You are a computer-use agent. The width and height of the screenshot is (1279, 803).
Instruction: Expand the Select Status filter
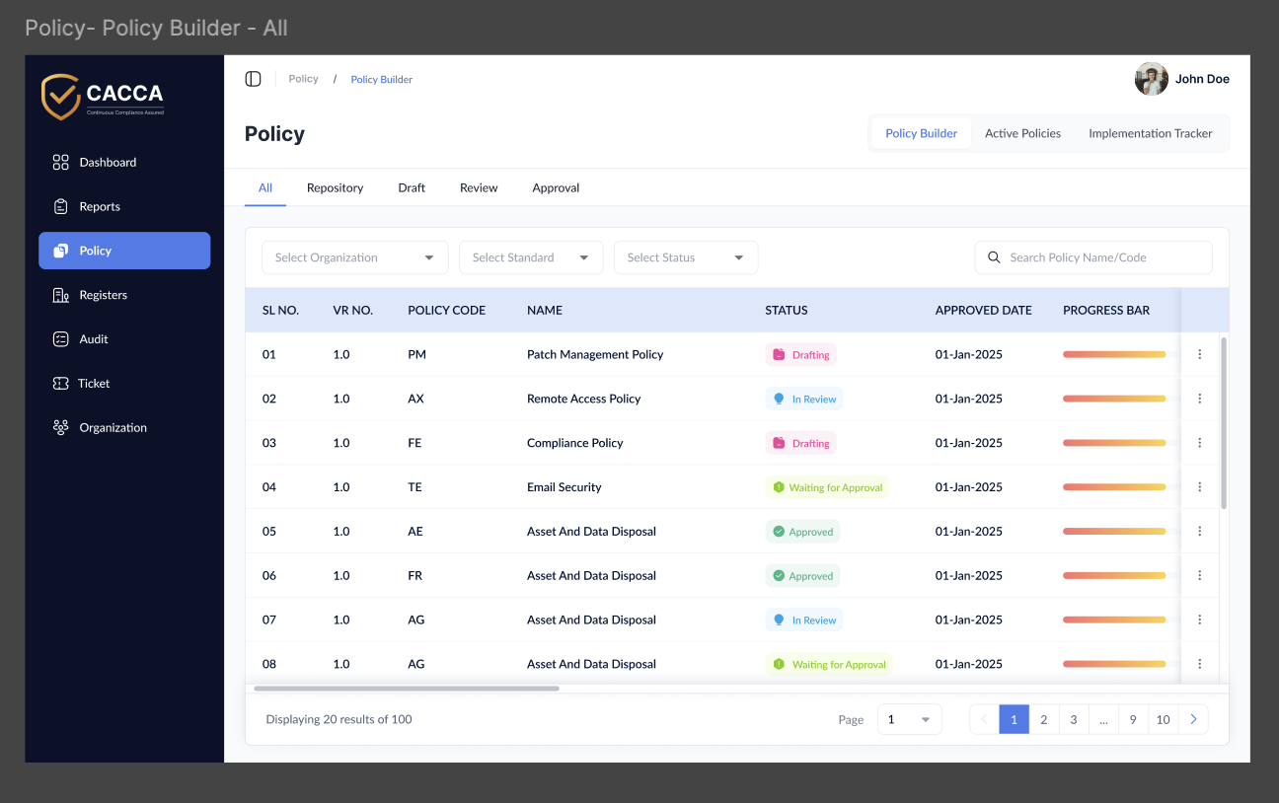coord(685,257)
